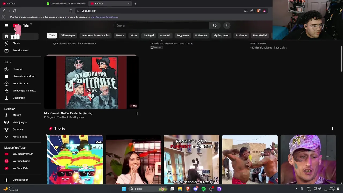Click the search magnifier button
Viewport: 343px width, 193px height.
click(215, 25)
